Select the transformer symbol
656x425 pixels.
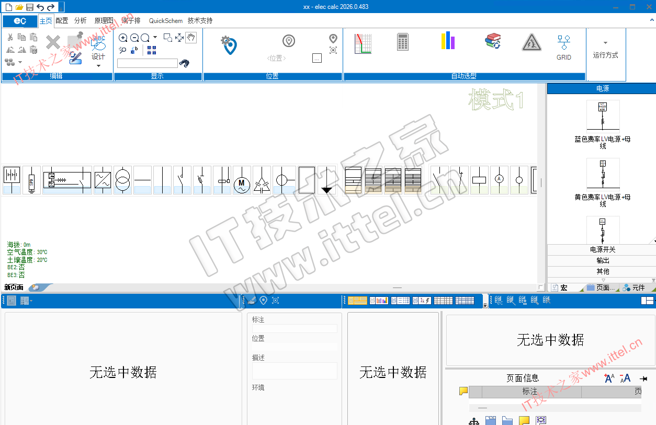coord(122,180)
